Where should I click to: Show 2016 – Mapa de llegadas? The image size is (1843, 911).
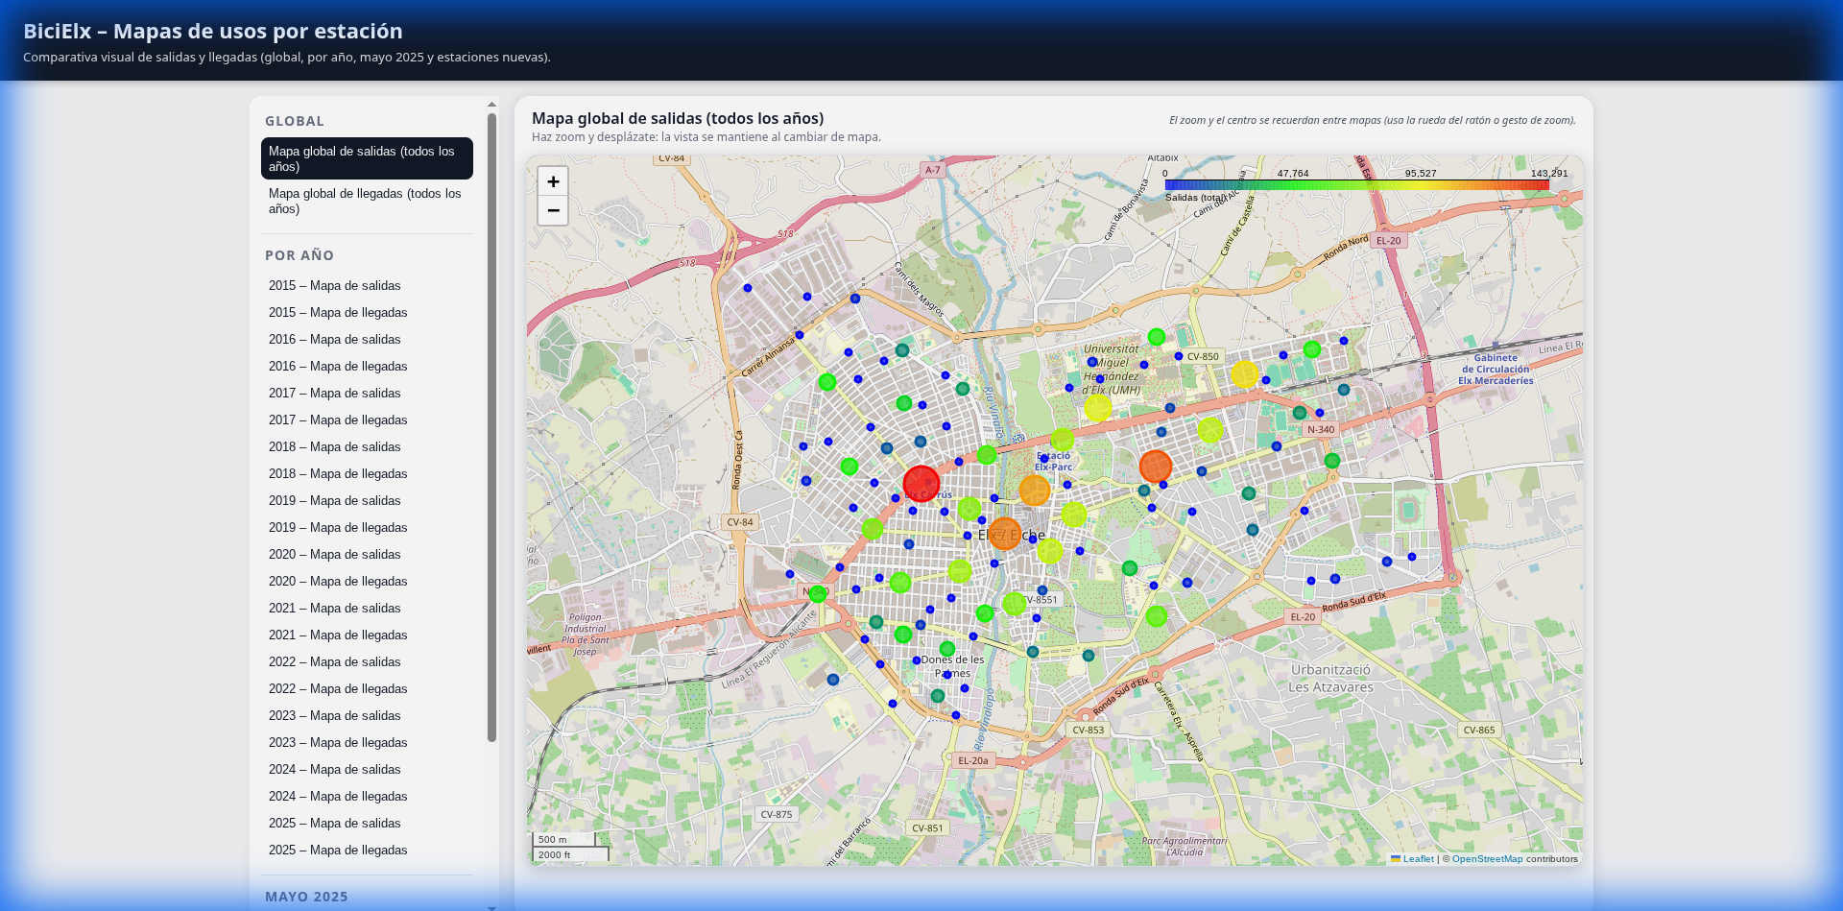(367, 366)
